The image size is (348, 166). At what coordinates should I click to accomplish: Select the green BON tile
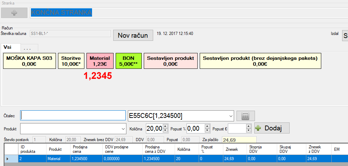[x=129, y=61]
